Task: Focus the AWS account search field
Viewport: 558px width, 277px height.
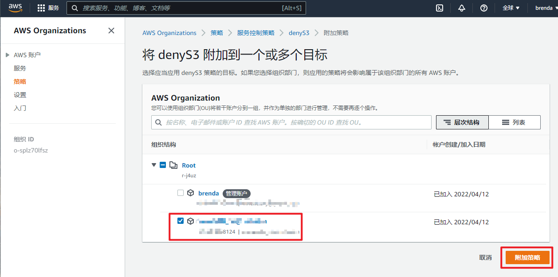Action: click(x=291, y=122)
